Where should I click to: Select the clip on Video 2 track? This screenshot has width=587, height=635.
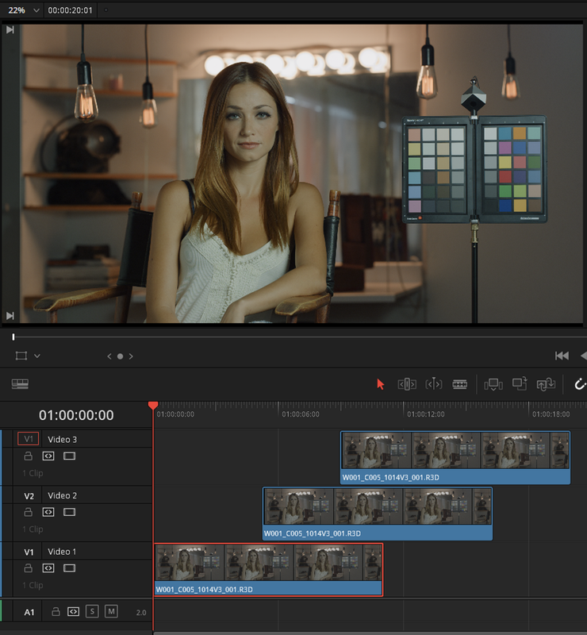point(378,514)
